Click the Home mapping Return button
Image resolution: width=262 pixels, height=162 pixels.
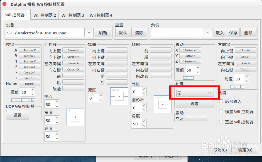tap(30, 83)
